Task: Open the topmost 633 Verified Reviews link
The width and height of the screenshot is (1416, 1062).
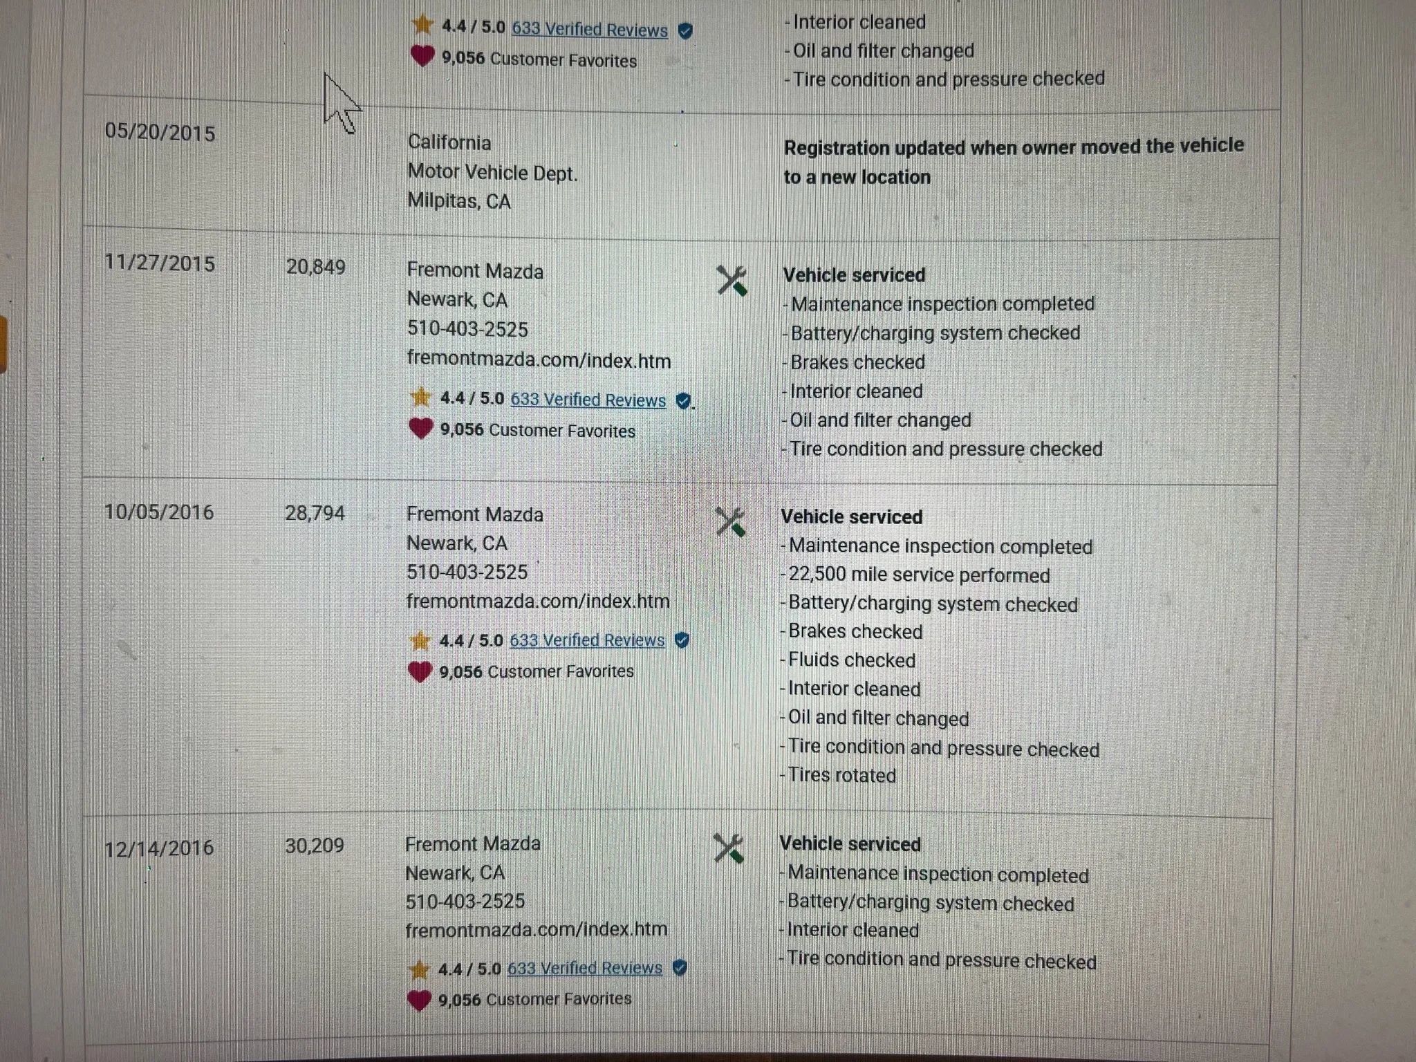Action: [x=590, y=30]
